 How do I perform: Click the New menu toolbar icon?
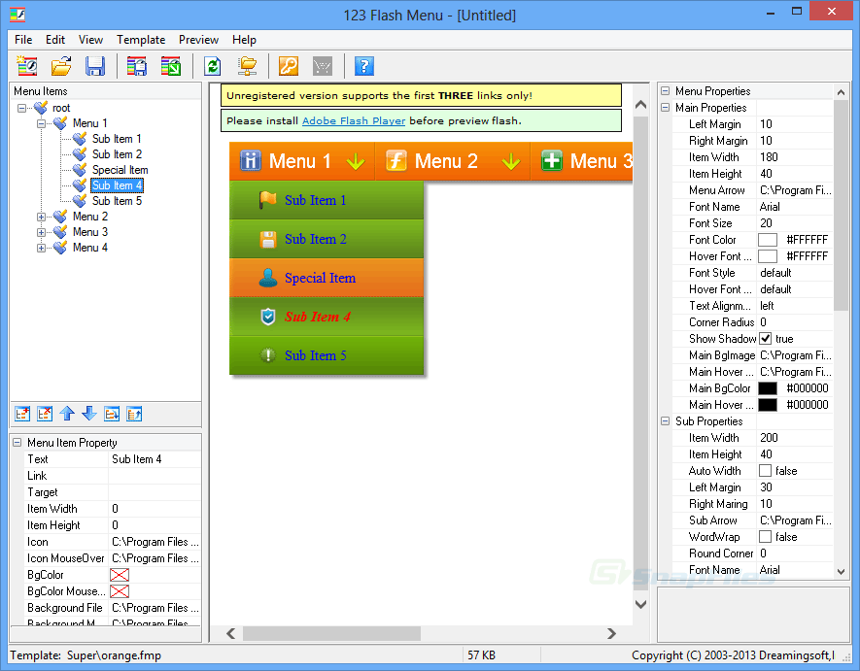[x=27, y=66]
